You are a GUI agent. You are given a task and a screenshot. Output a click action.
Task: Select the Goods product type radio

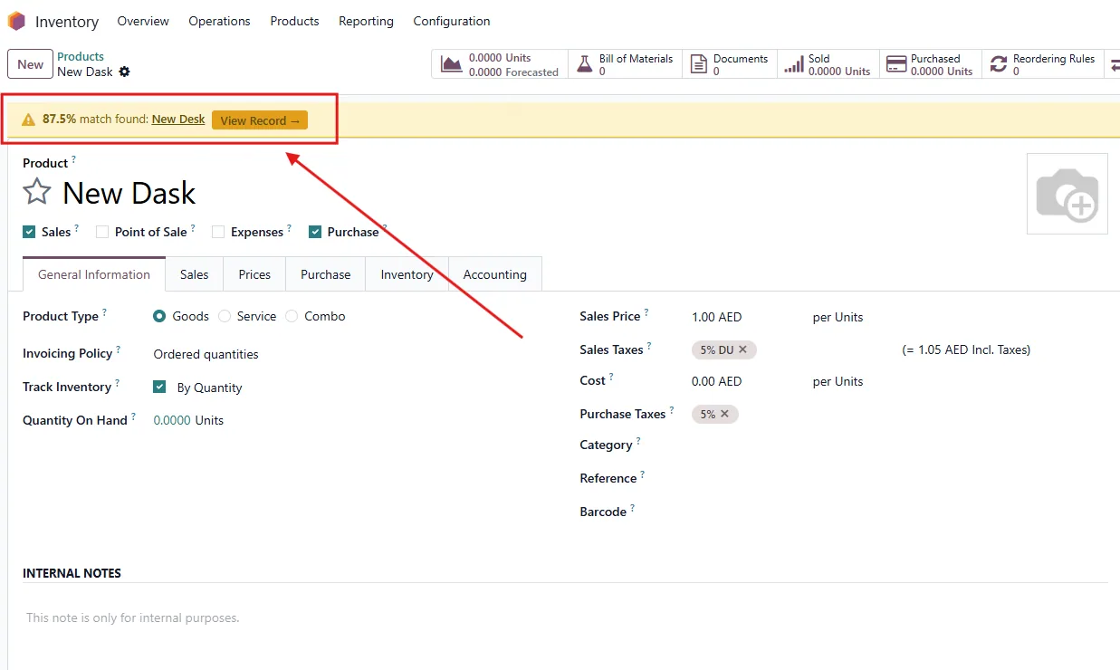click(159, 316)
